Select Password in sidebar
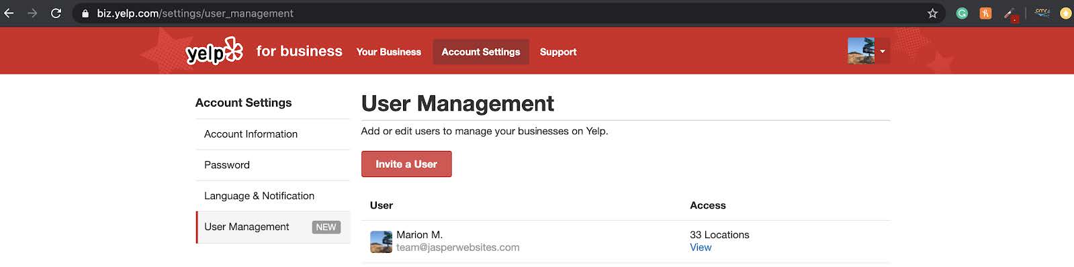The height and width of the screenshot is (267, 1074). pos(273,165)
